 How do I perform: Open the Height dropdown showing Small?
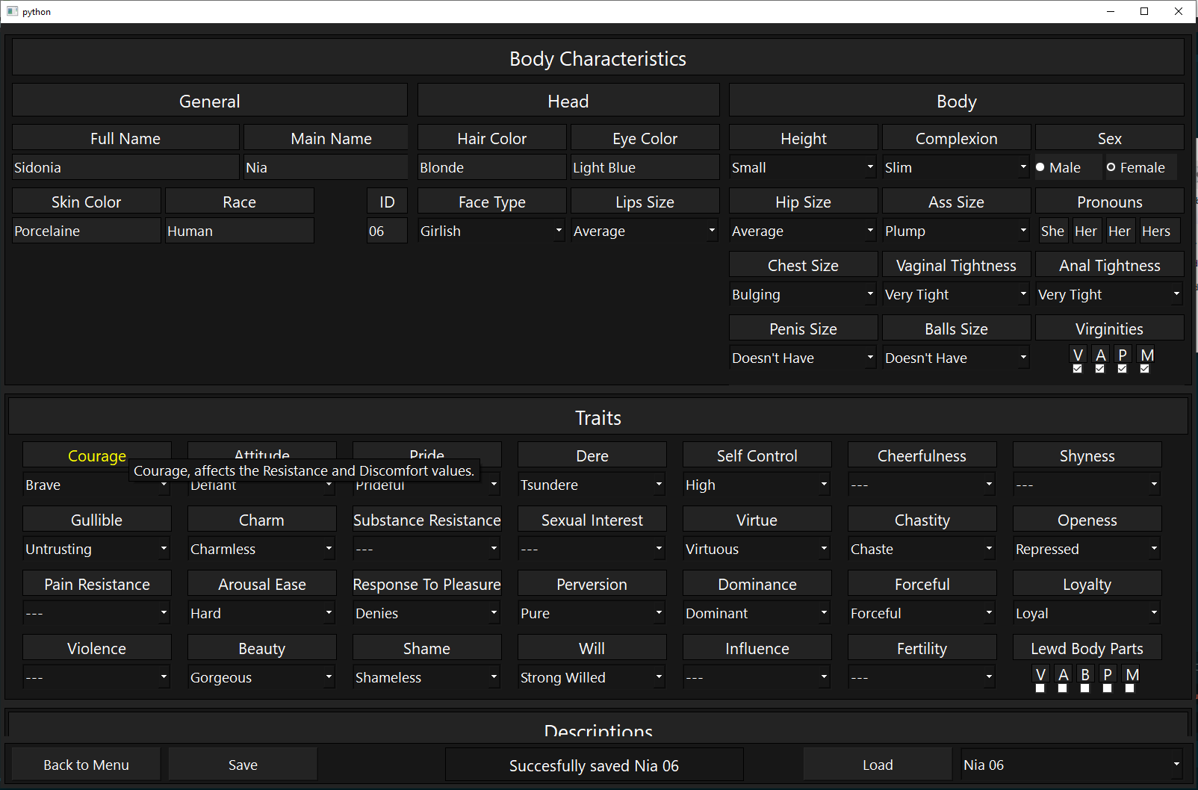[803, 168]
